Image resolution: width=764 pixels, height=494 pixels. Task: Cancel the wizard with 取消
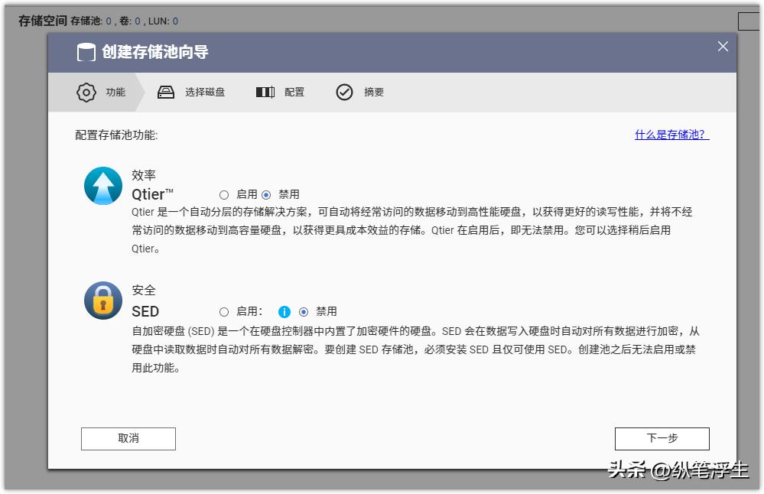(128, 438)
